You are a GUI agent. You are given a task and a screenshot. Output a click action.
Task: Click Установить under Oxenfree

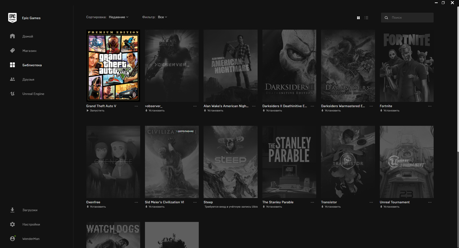[96, 207]
